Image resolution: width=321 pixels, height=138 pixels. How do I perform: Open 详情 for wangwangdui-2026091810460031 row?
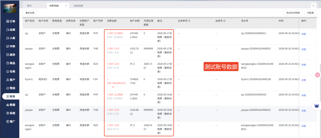(304, 126)
